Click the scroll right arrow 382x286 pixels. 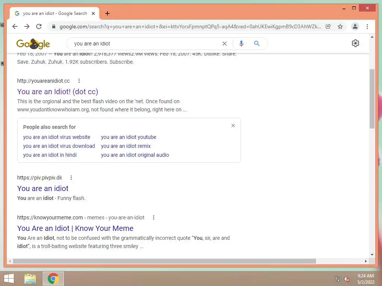[366, 261]
